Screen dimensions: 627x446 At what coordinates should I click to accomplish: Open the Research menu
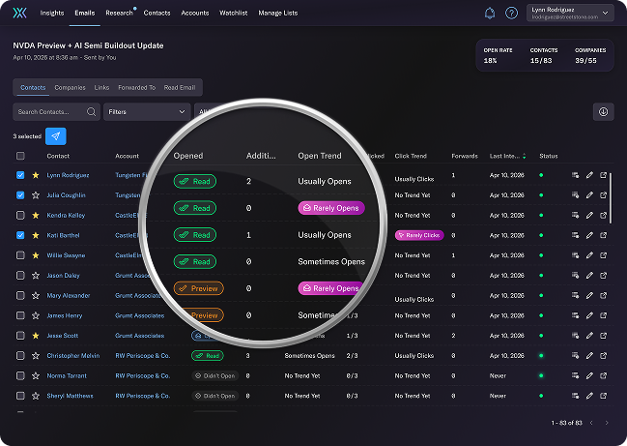click(119, 13)
